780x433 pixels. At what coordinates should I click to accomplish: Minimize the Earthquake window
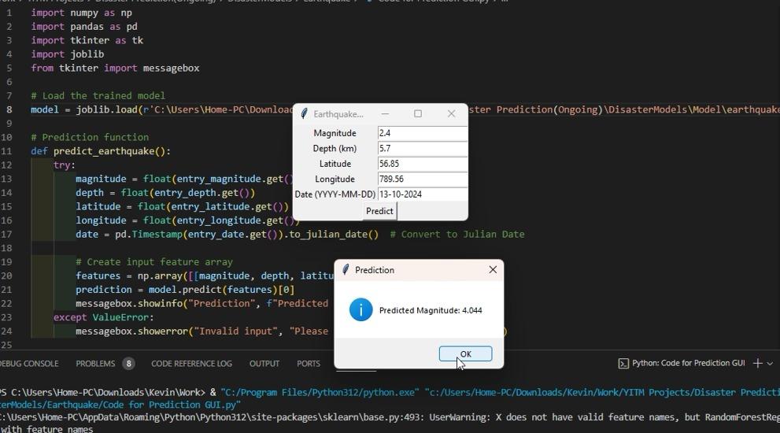(385, 114)
